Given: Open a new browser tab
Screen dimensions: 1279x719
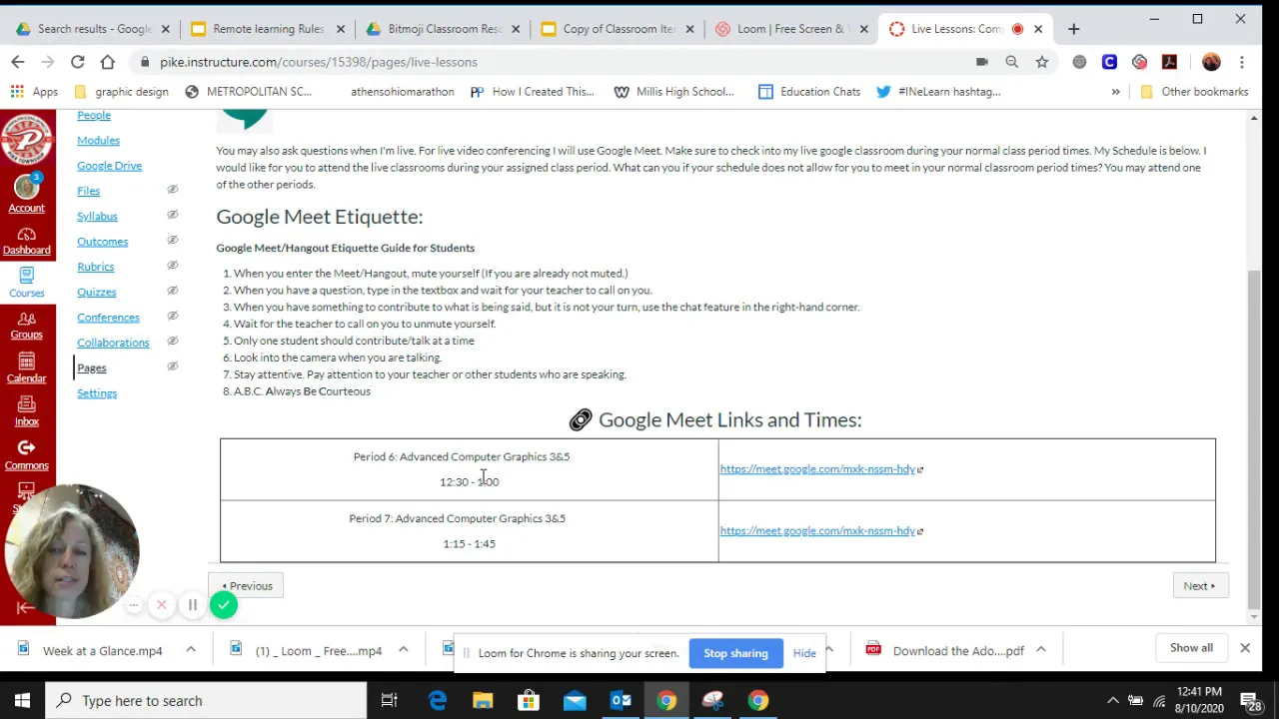Looking at the screenshot, I should (1074, 29).
